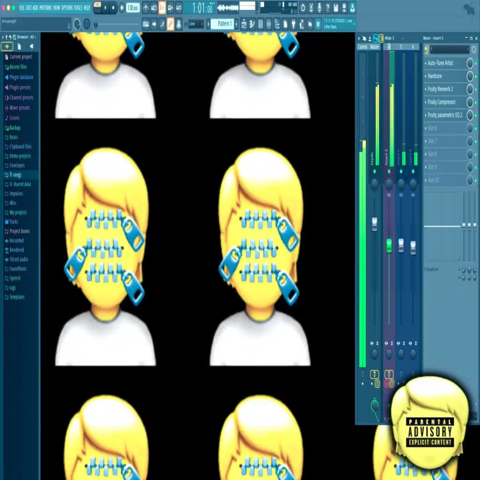
Task: Expand the Hardcore slot arrow
Action: tap(426, 76)
